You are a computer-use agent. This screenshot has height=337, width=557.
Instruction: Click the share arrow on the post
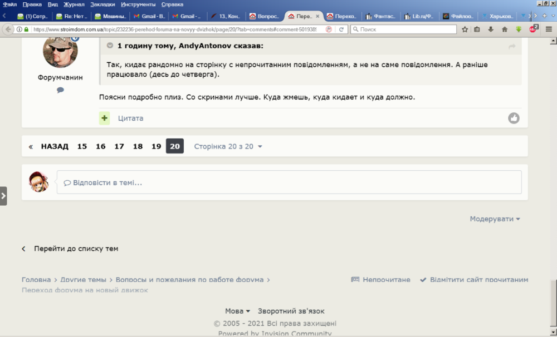tap(512, 47)
